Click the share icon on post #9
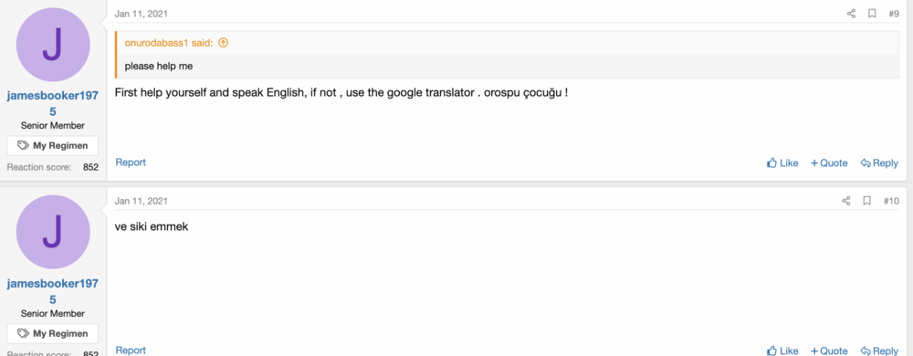This screenshot has height=356, width=913. click(x=851, y=14)
